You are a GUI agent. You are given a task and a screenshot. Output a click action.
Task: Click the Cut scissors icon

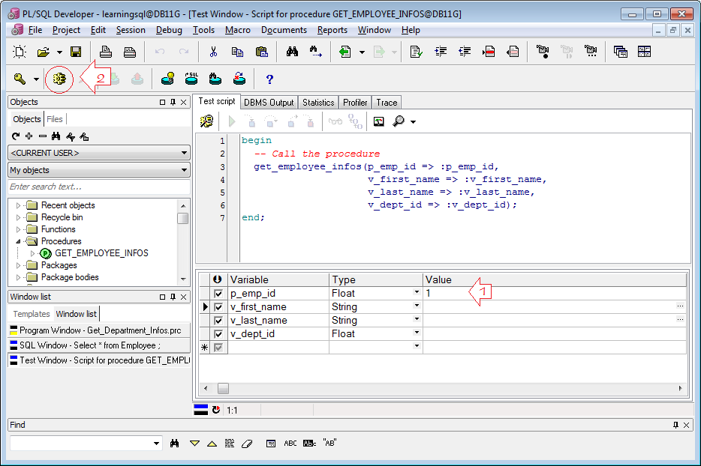click(x=213, y=52)
